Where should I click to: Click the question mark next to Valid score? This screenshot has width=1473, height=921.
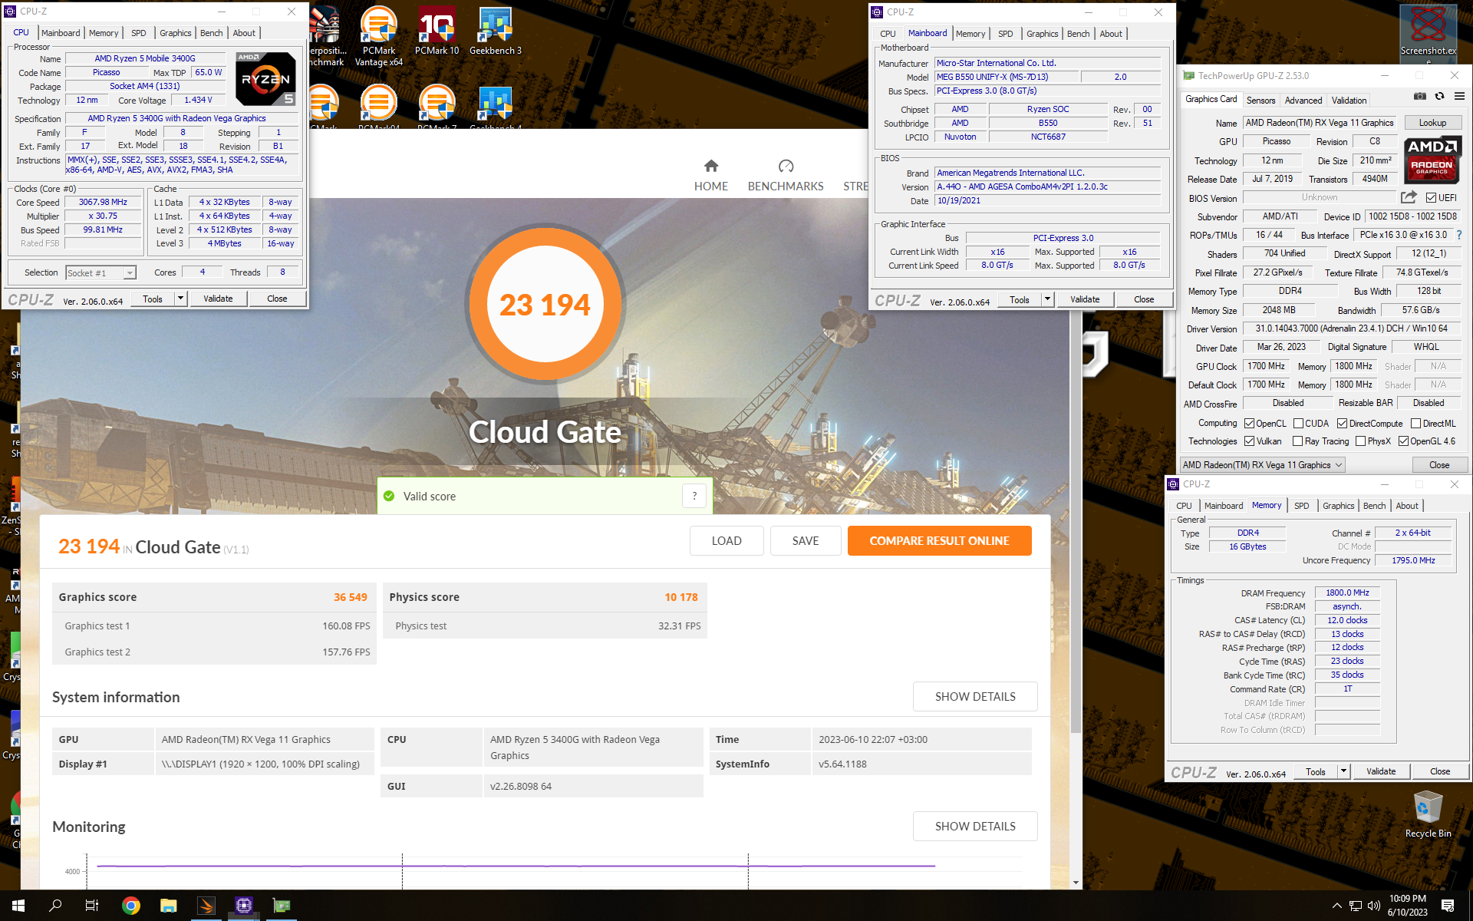pos(694,496)
